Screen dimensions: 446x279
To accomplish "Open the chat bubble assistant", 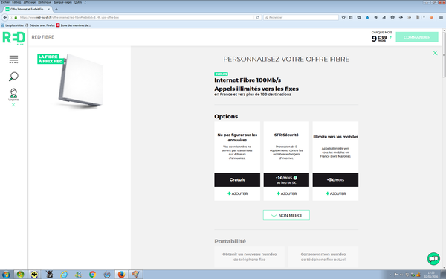I will point(433,258).
